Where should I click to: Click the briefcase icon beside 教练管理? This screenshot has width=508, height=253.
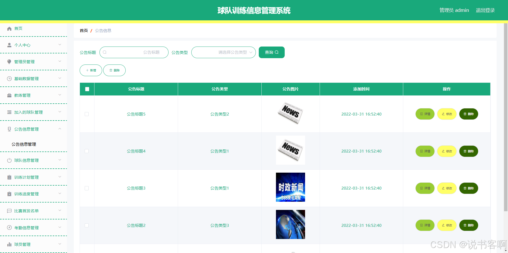pos(9,95)
